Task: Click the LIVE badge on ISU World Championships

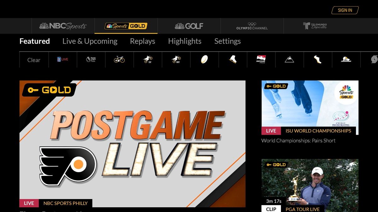Action: 271,131
